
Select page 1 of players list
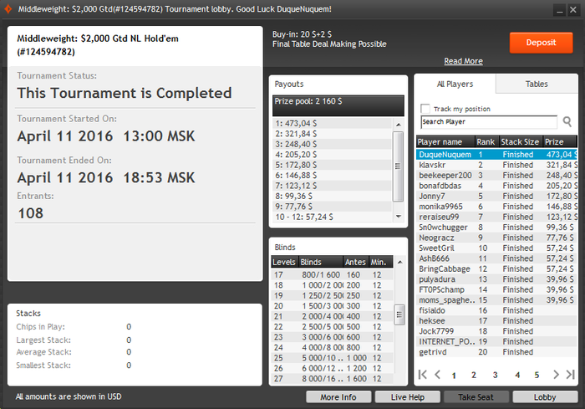[x=454, y=376]
